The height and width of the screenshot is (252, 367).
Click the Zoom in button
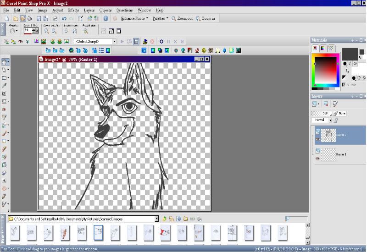click(206, 18)
